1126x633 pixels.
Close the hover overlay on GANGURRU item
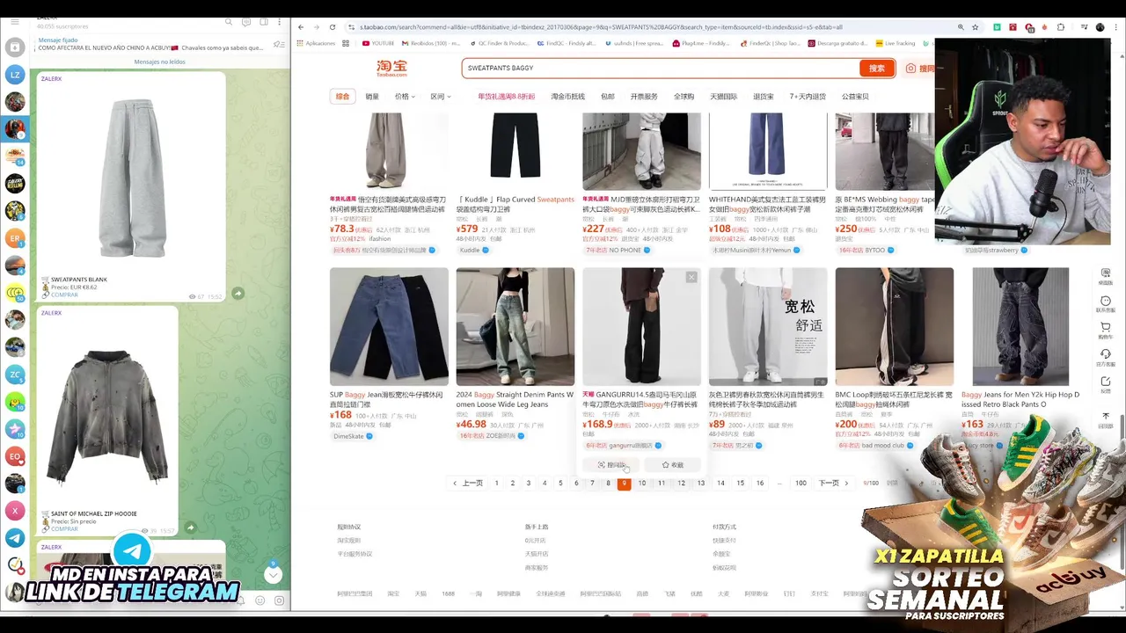(691, 278)
